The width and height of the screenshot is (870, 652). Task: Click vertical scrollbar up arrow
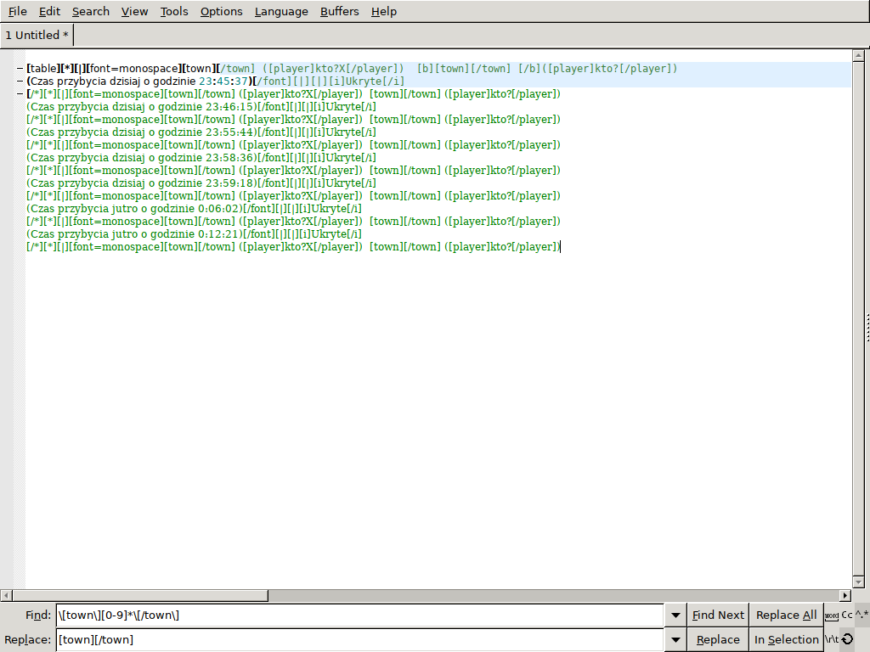tap(858, 55)
